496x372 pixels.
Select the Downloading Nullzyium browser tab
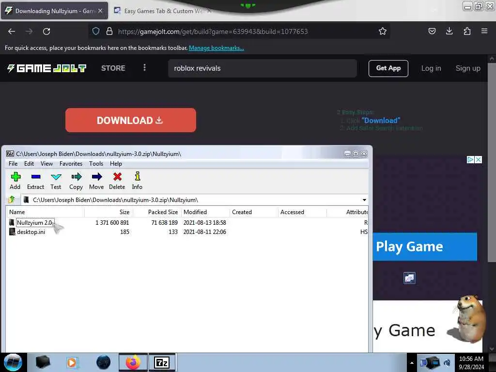[54, 11]
